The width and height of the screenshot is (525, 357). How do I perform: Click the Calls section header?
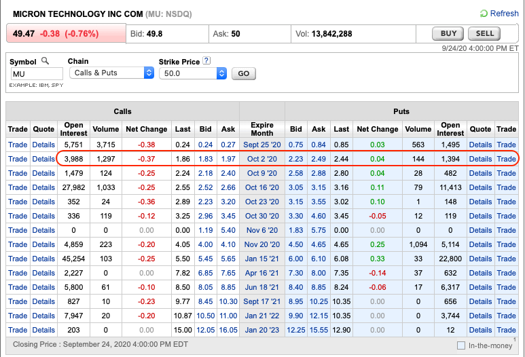[x=122, y=111]
